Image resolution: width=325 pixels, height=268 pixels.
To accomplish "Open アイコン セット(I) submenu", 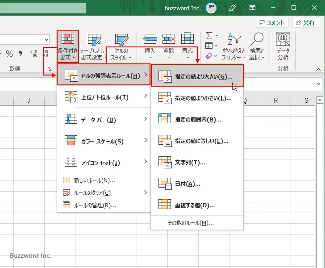I will click(104, 162).
